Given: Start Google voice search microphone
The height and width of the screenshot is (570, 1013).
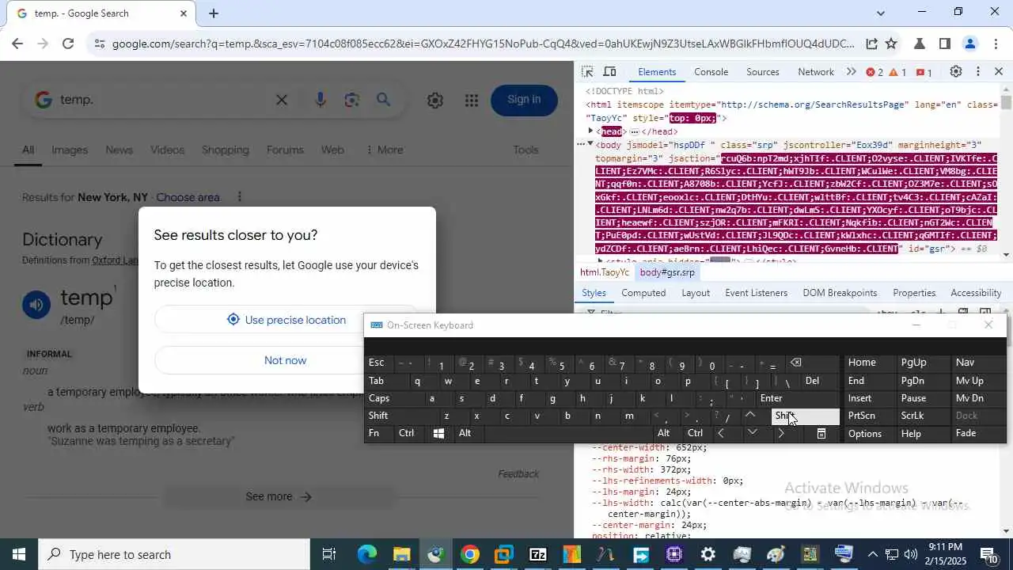Looking at the screenshot, I should click(x=320, y=100).
